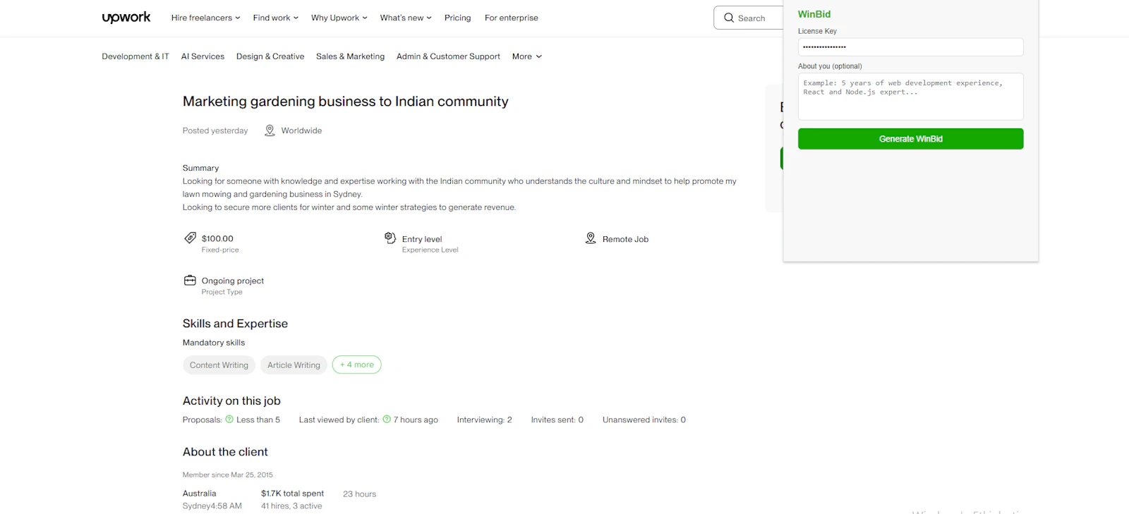
Task: Click the Article Writing skill tag
Action: 294,365
